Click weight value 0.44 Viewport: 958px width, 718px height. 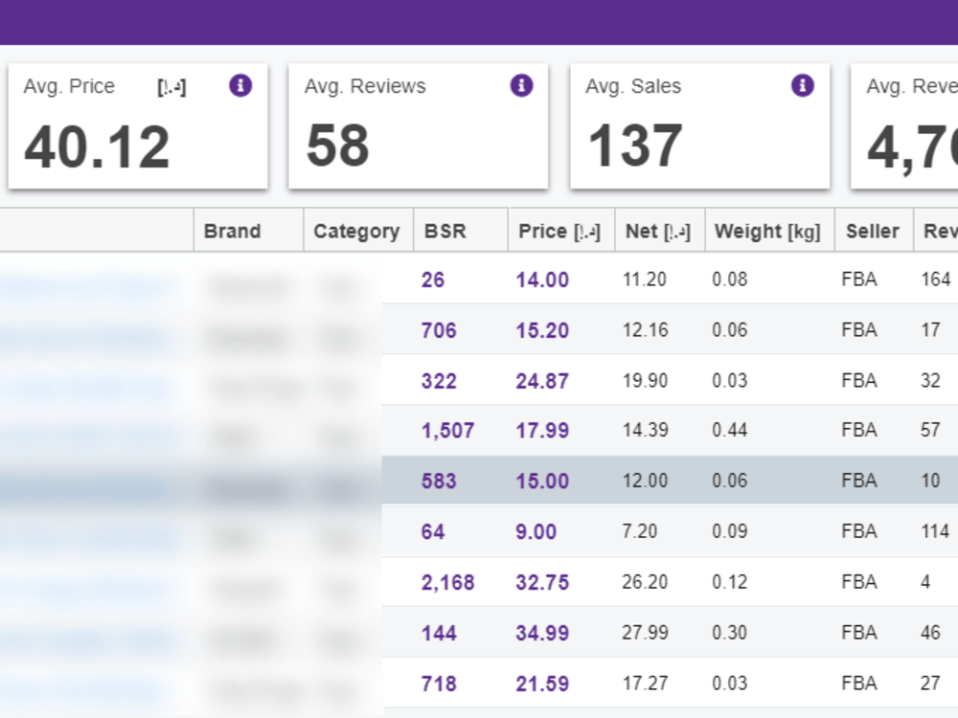click(x=729, y=430)
